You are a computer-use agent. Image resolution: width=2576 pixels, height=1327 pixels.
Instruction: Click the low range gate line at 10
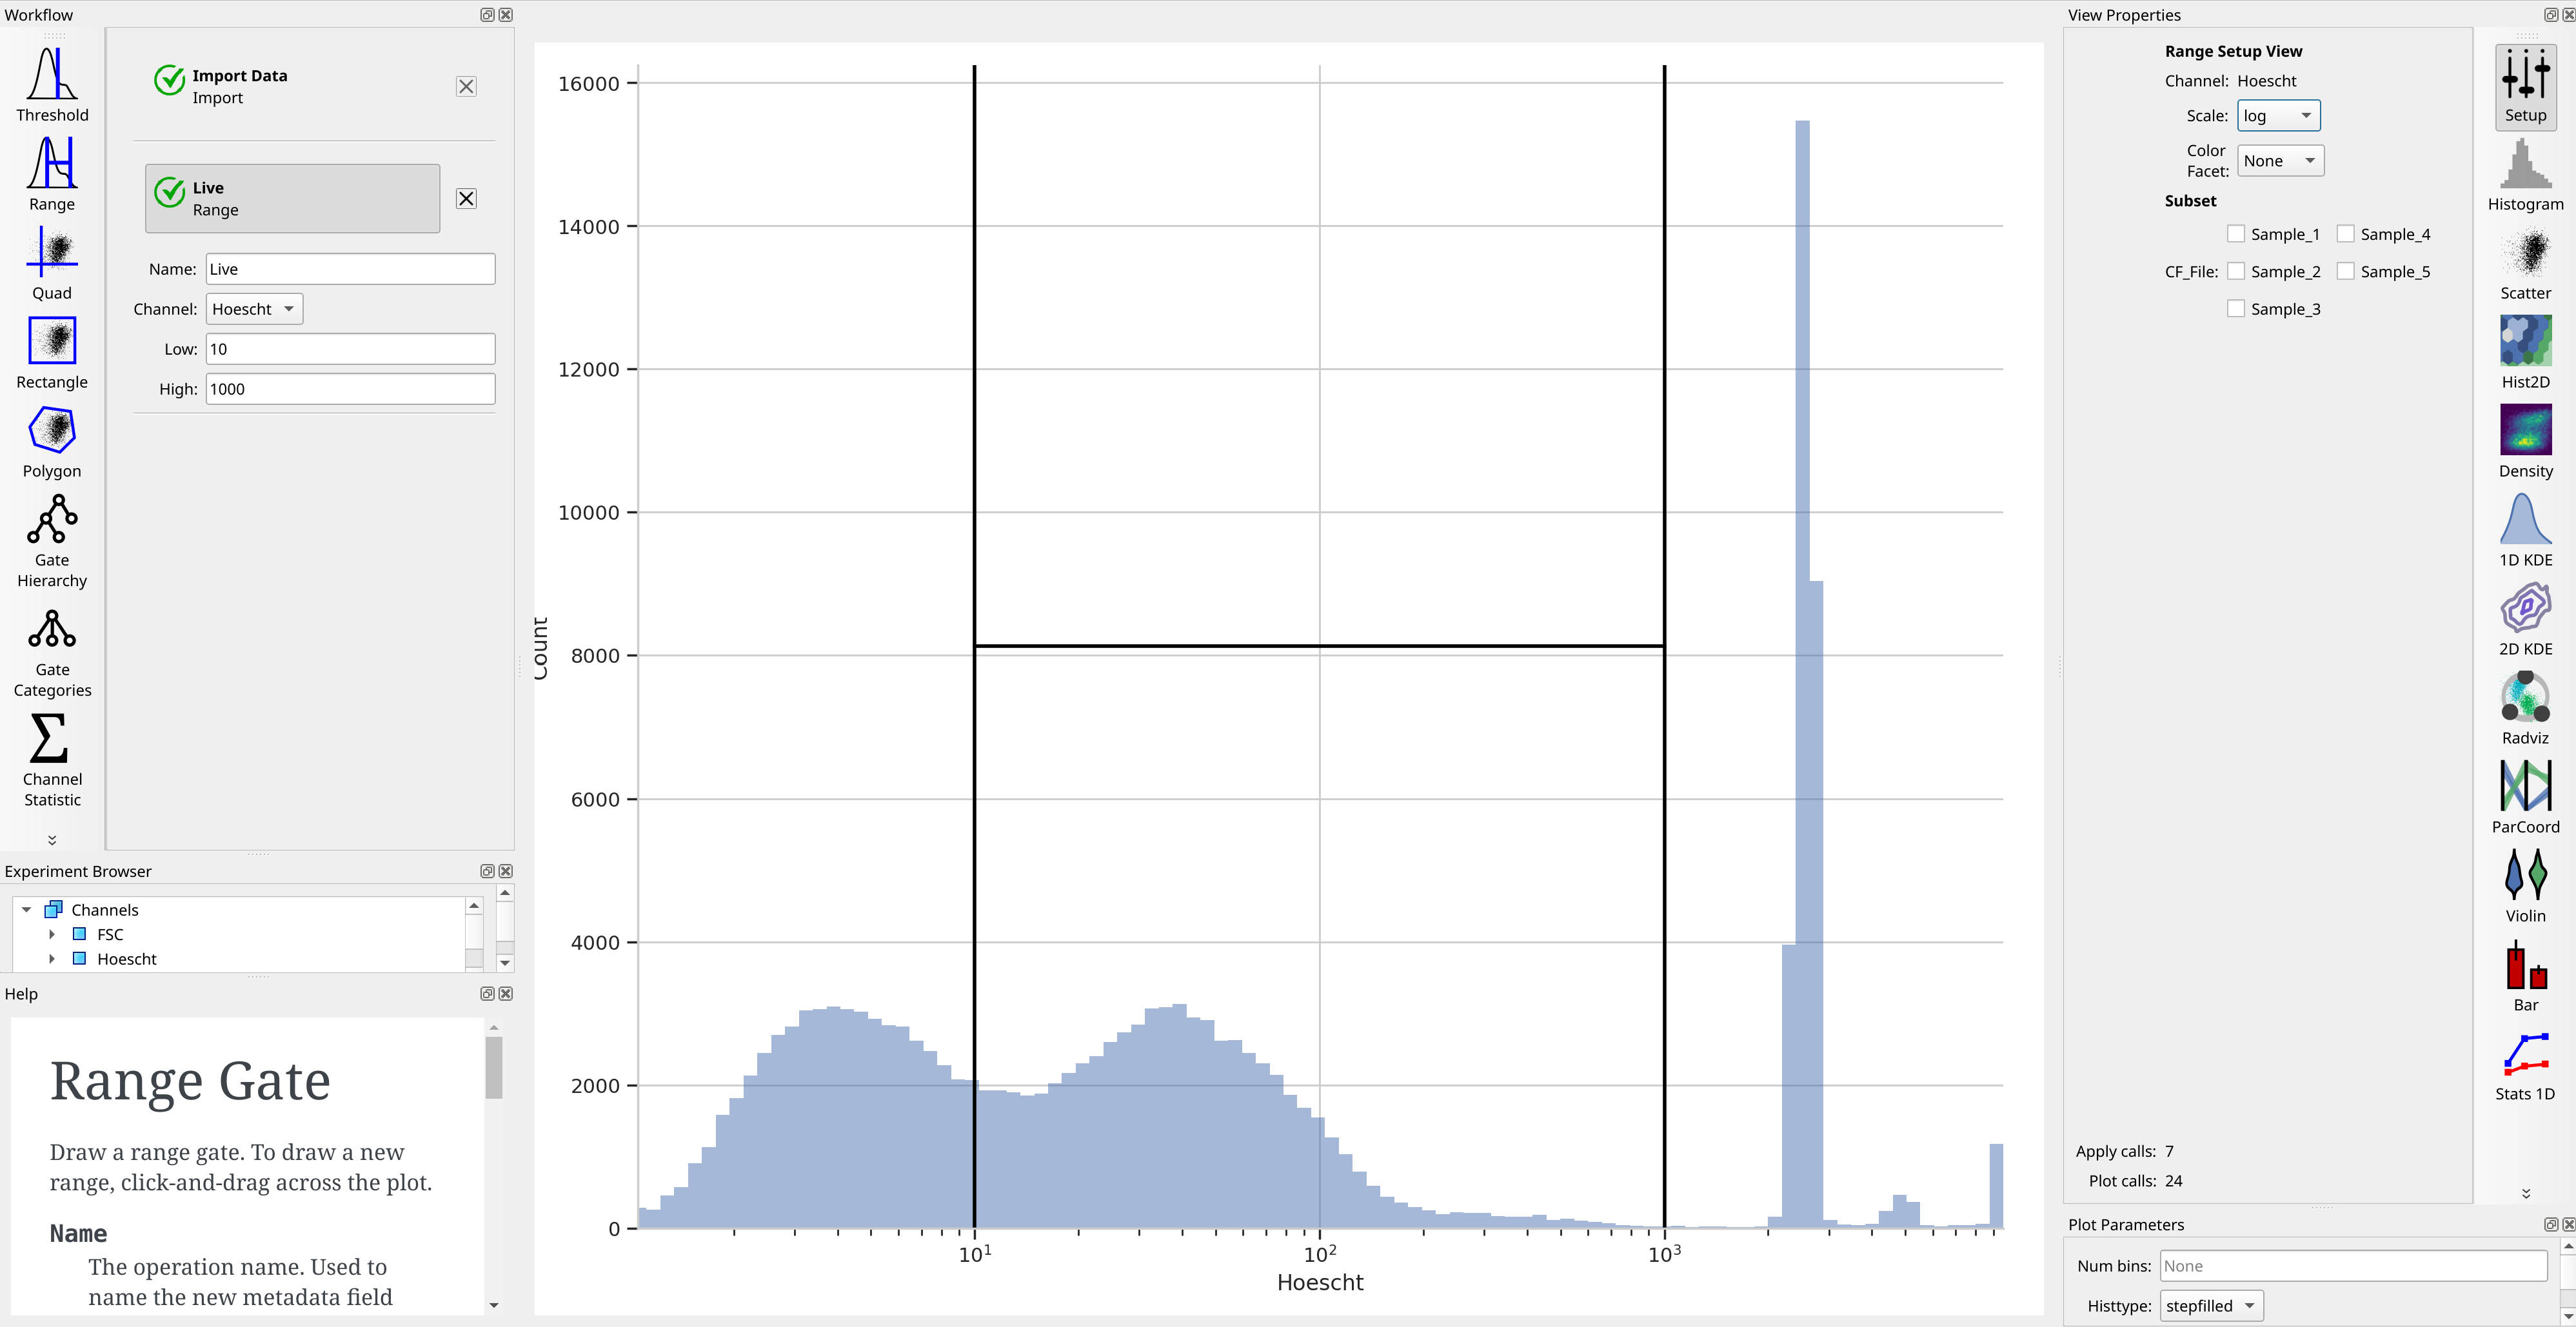[x=974, y=646]
